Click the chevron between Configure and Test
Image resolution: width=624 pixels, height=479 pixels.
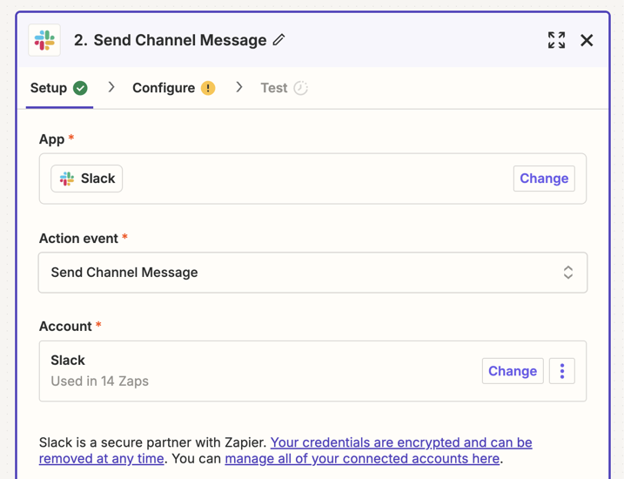pos(238,87)
